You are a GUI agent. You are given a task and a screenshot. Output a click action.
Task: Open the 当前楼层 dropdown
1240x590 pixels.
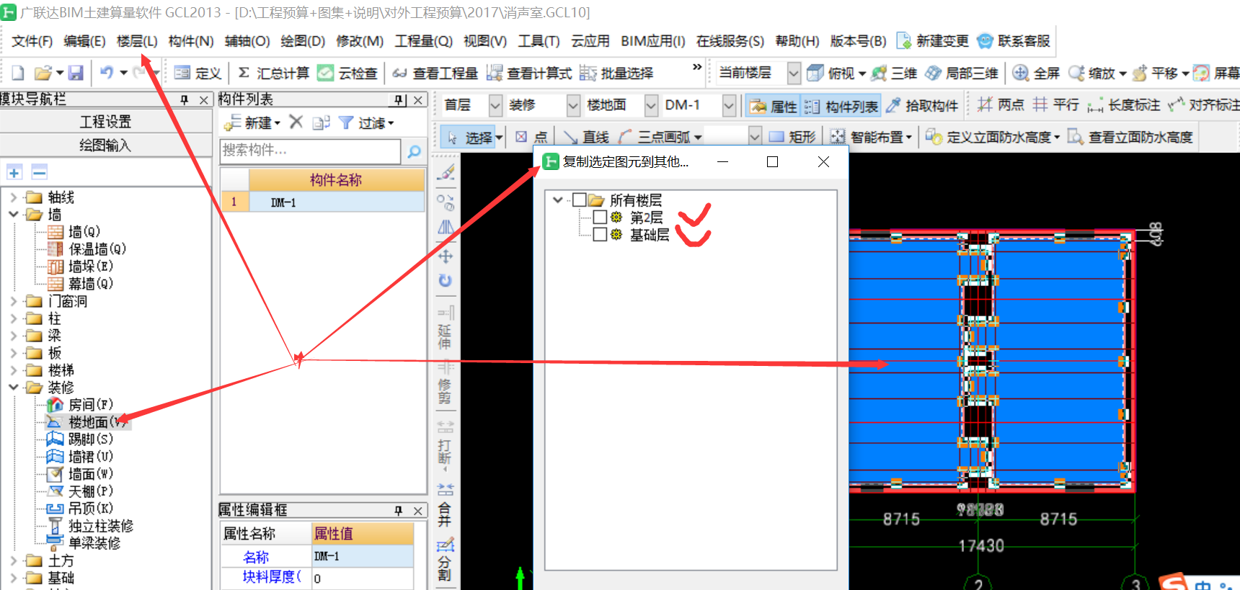(794, 73)
